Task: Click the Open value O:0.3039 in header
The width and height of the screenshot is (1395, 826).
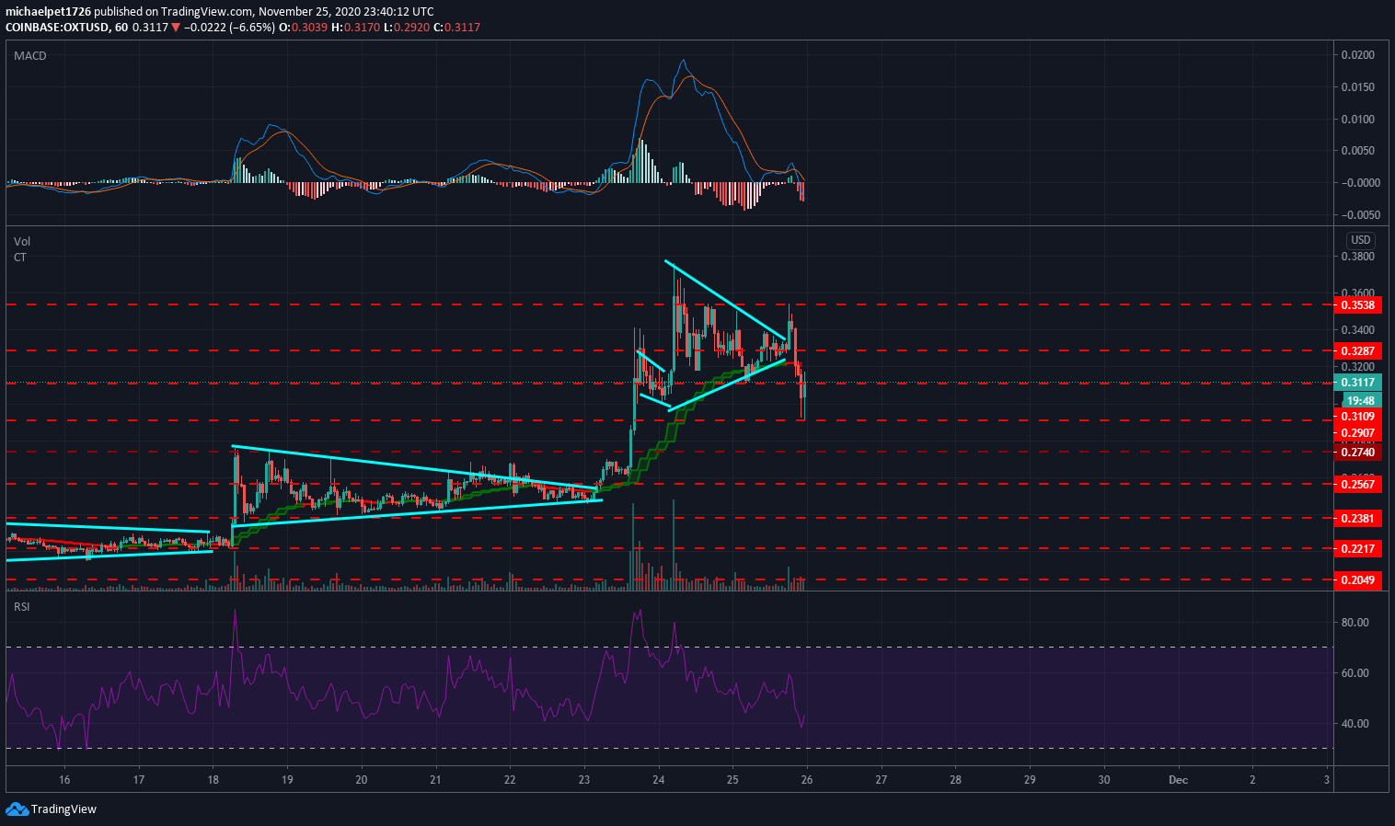Action: pos(305,28)
